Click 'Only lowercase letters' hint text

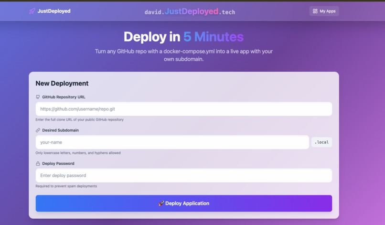pos(78,153)
